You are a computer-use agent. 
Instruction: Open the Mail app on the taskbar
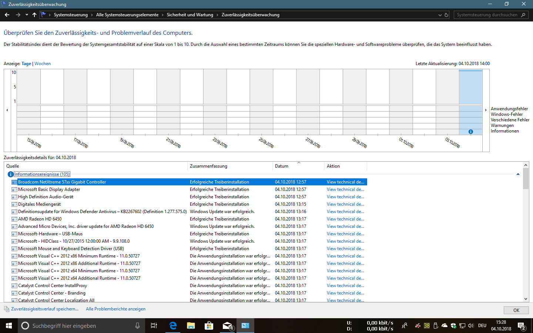tap(227, 326)
